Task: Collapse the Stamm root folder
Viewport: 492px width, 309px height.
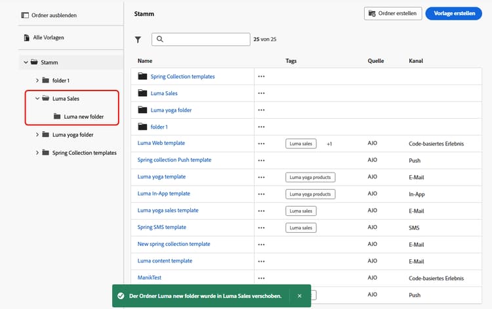Action: [26, 62]
